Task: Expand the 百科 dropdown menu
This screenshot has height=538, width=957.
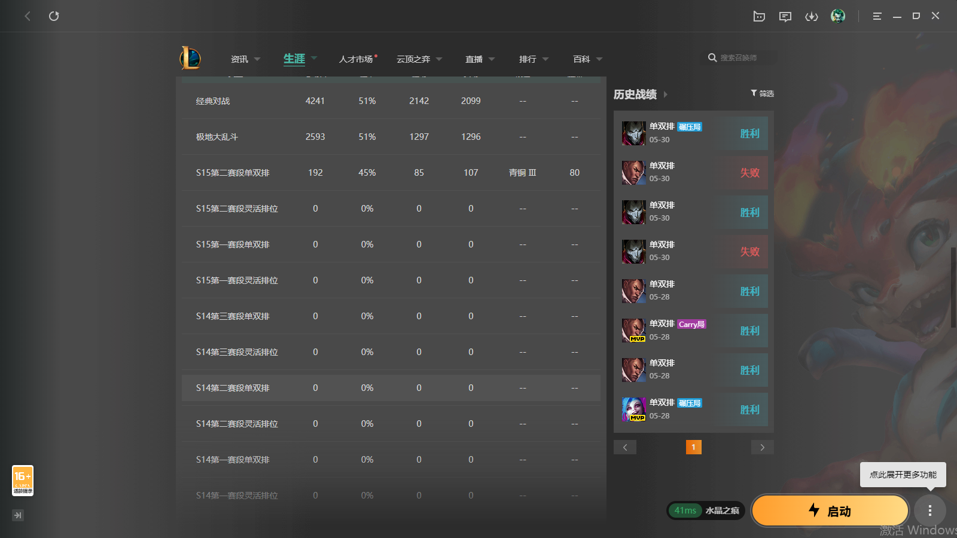Action: click(x=599, y=59)
